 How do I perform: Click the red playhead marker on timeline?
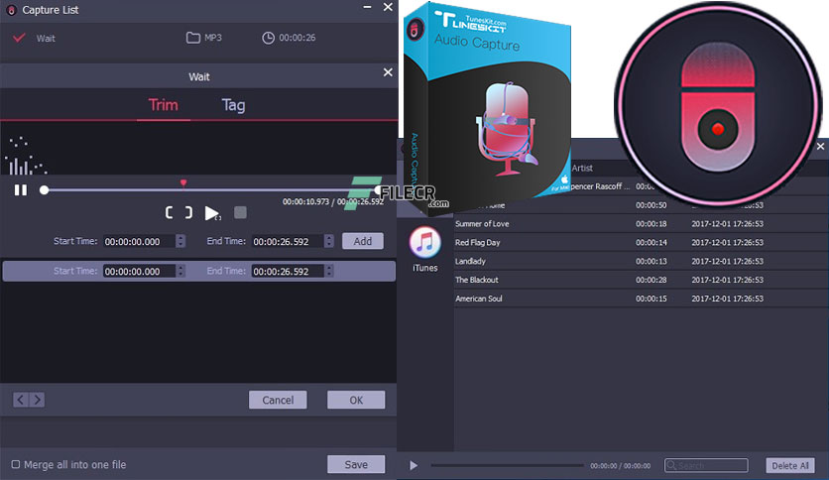pos(183,182)
